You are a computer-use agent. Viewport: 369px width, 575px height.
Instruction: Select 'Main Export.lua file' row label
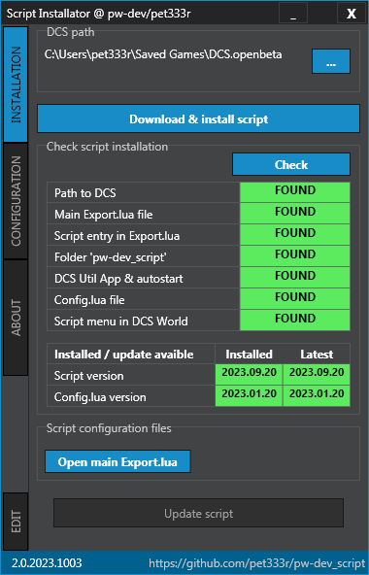[104, 214]
